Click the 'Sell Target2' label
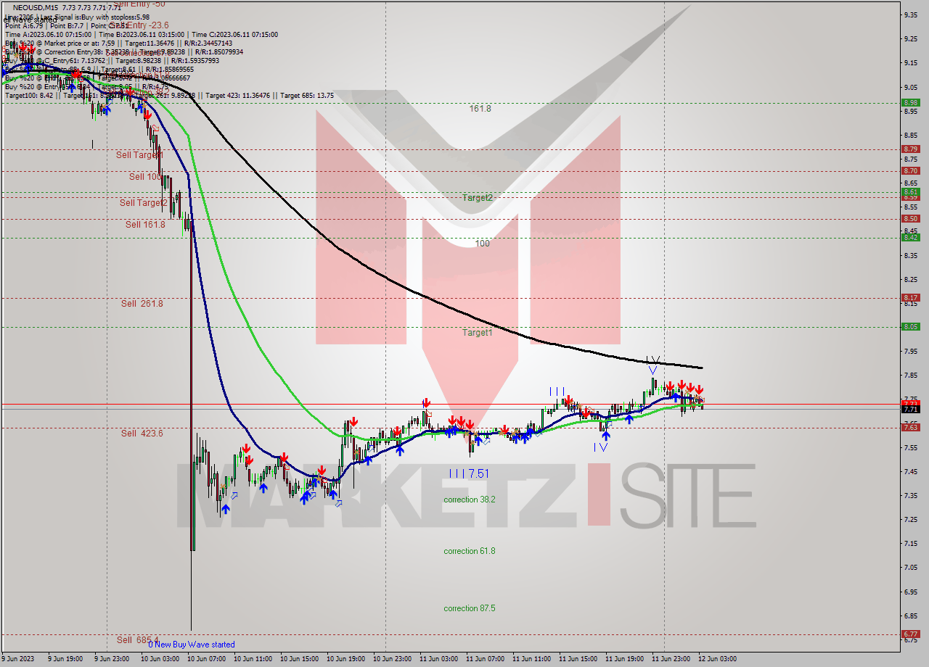The image size is (929, 667). [144, 203]
